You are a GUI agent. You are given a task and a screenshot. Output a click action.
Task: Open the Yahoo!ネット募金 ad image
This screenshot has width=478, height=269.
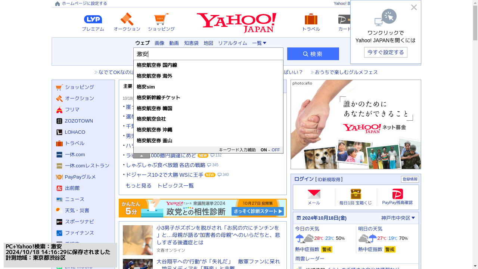356,124
